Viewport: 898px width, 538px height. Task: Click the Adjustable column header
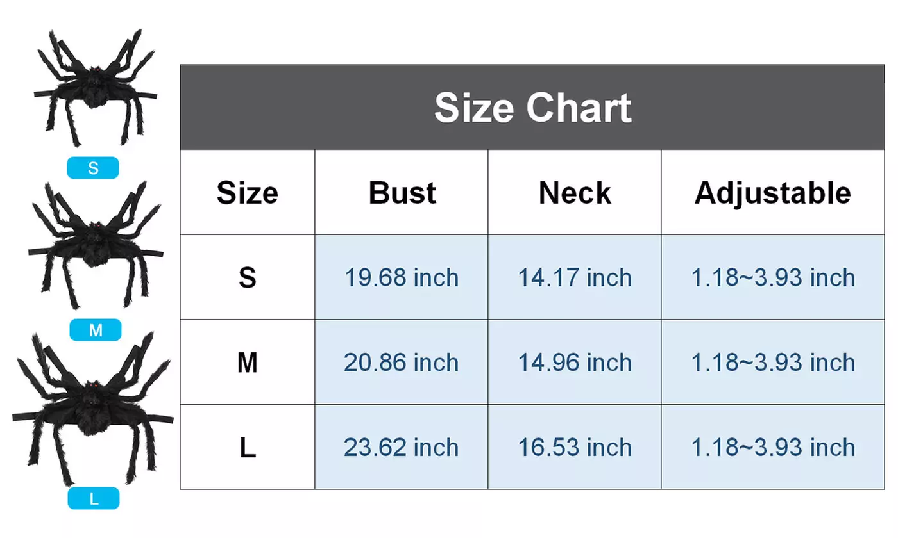(773, 192)
